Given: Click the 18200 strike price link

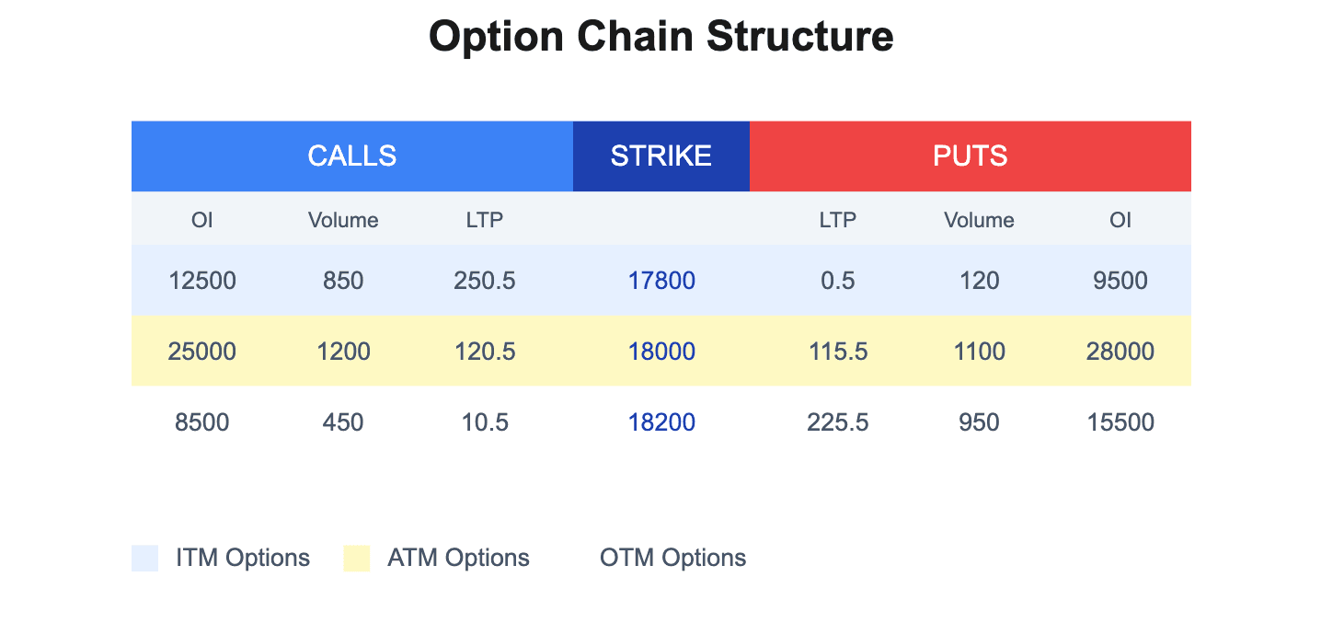Looking at the screenshot, I should (x=661, y=422).
